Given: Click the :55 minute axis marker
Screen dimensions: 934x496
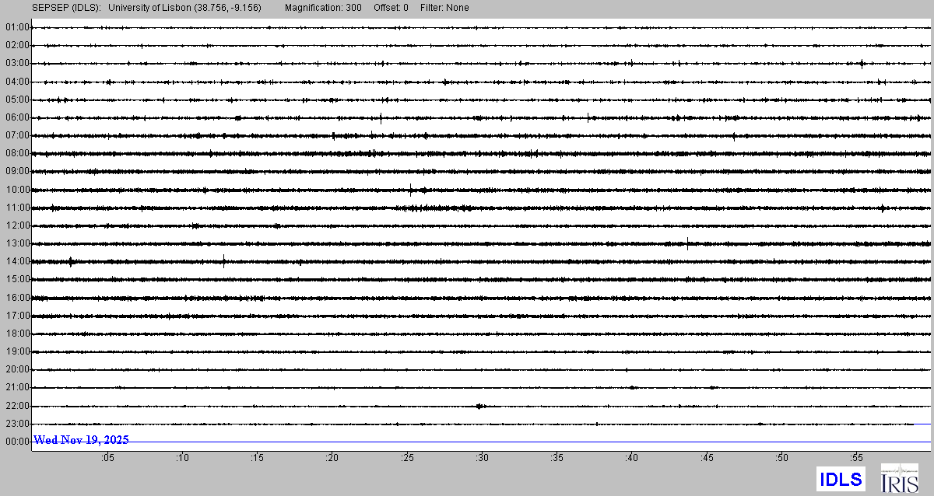Looking at the screenshot, I should (x=856, y=458).
